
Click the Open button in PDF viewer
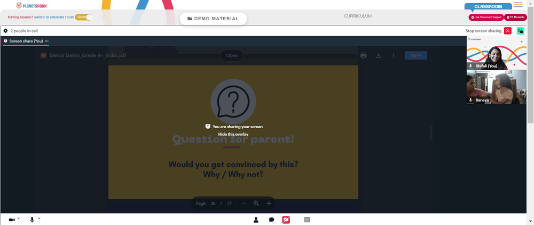(x=232, y=55)
